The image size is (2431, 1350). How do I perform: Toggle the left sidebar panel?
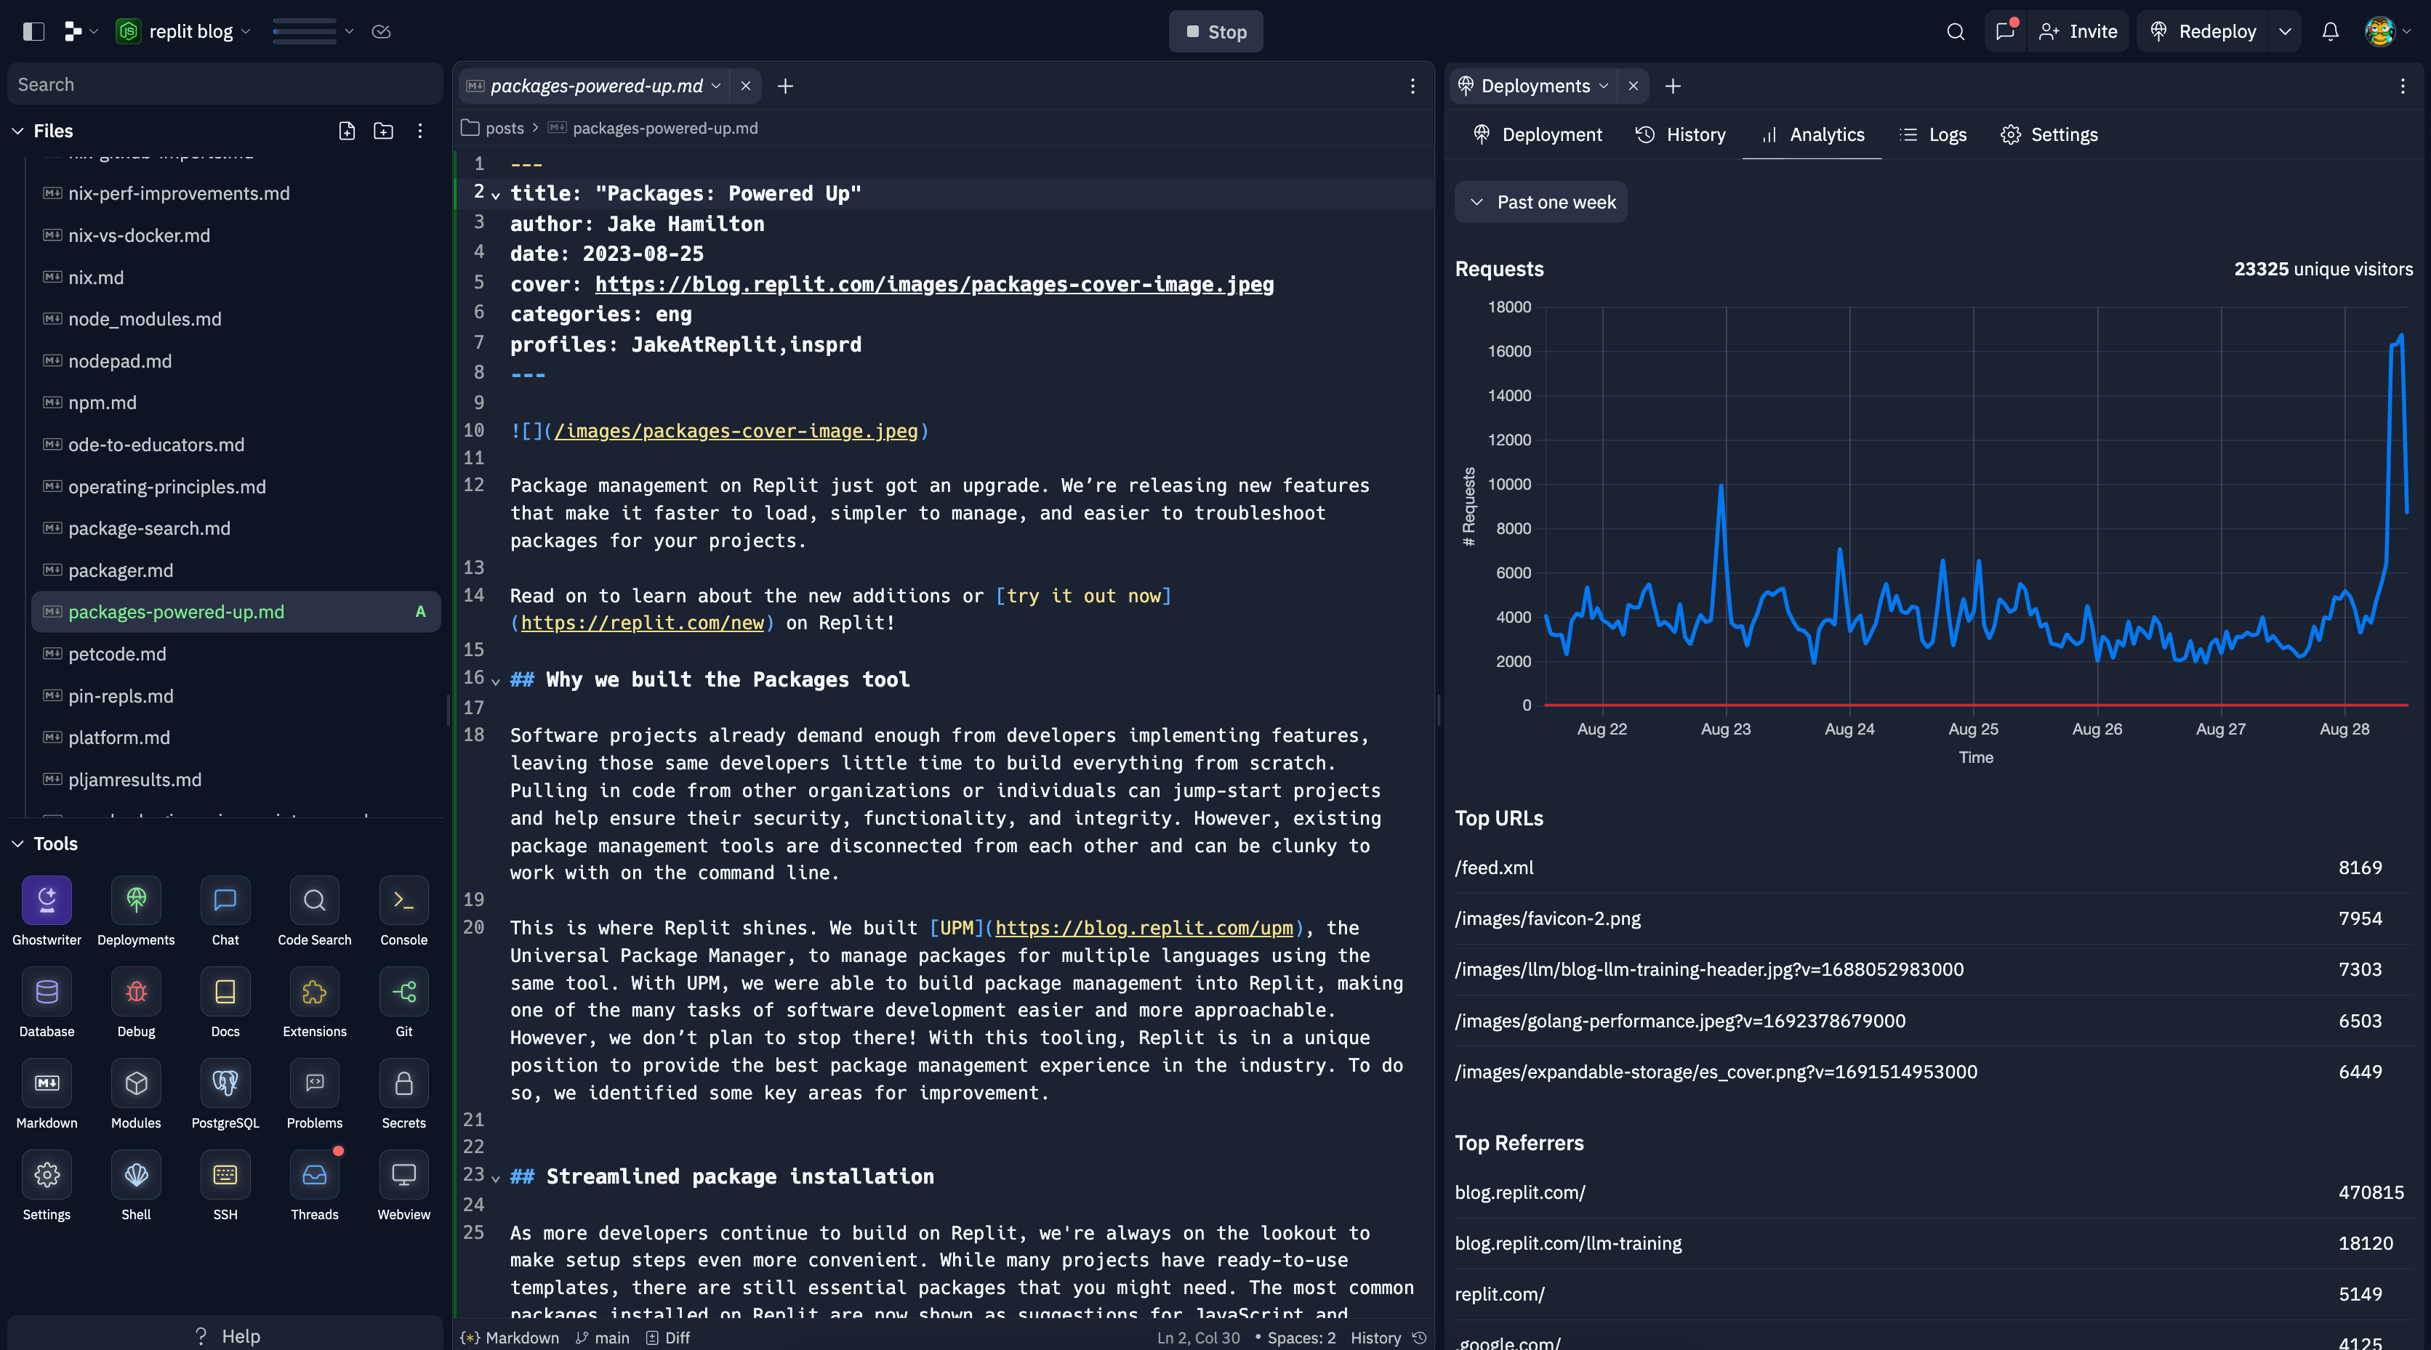pyautogui.click(x=34, y=32)
